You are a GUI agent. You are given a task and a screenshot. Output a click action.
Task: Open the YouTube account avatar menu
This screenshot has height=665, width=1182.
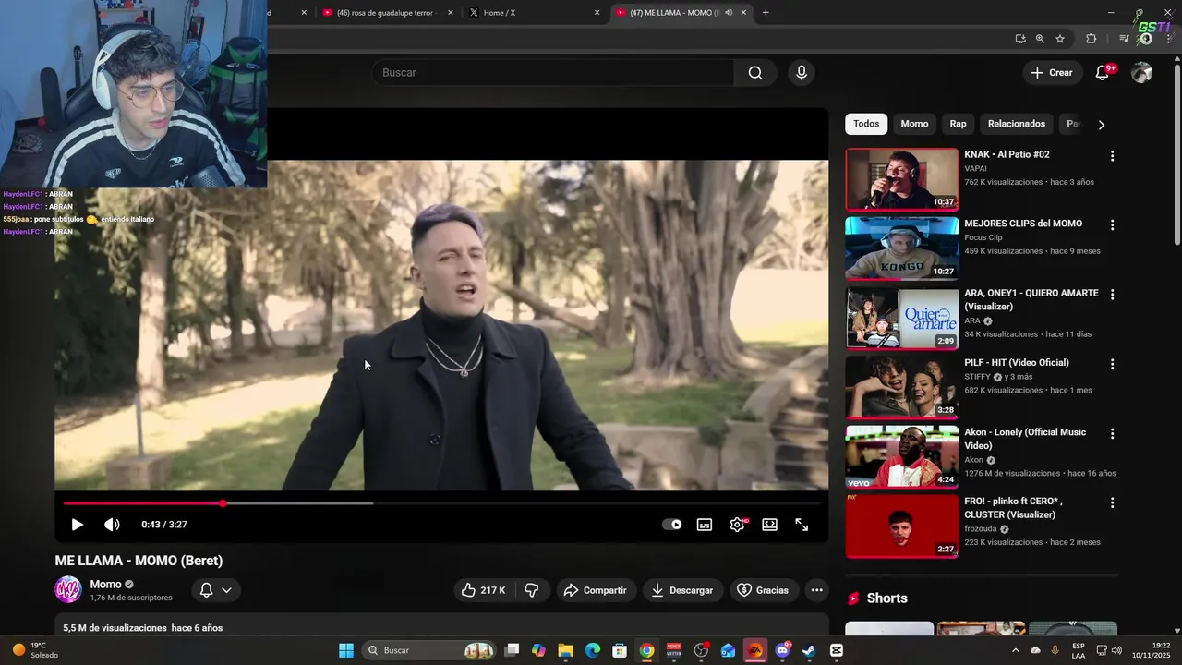pos(1142,73)
